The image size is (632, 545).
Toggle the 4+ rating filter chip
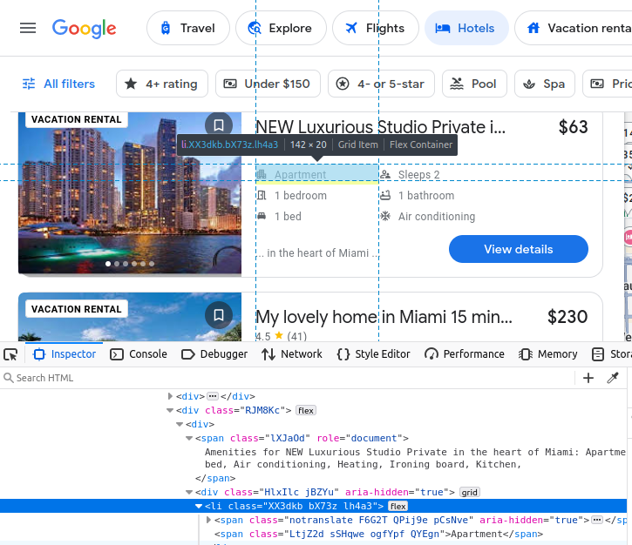click(162, 84)
